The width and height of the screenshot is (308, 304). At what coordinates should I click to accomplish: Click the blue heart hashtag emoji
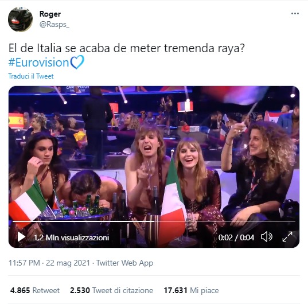coord(77,62)
